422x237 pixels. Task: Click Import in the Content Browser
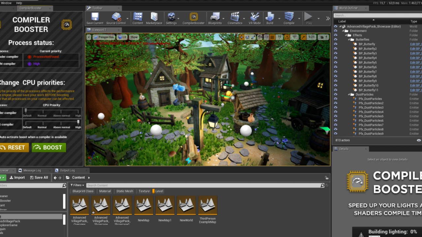[x=17, y=178]
